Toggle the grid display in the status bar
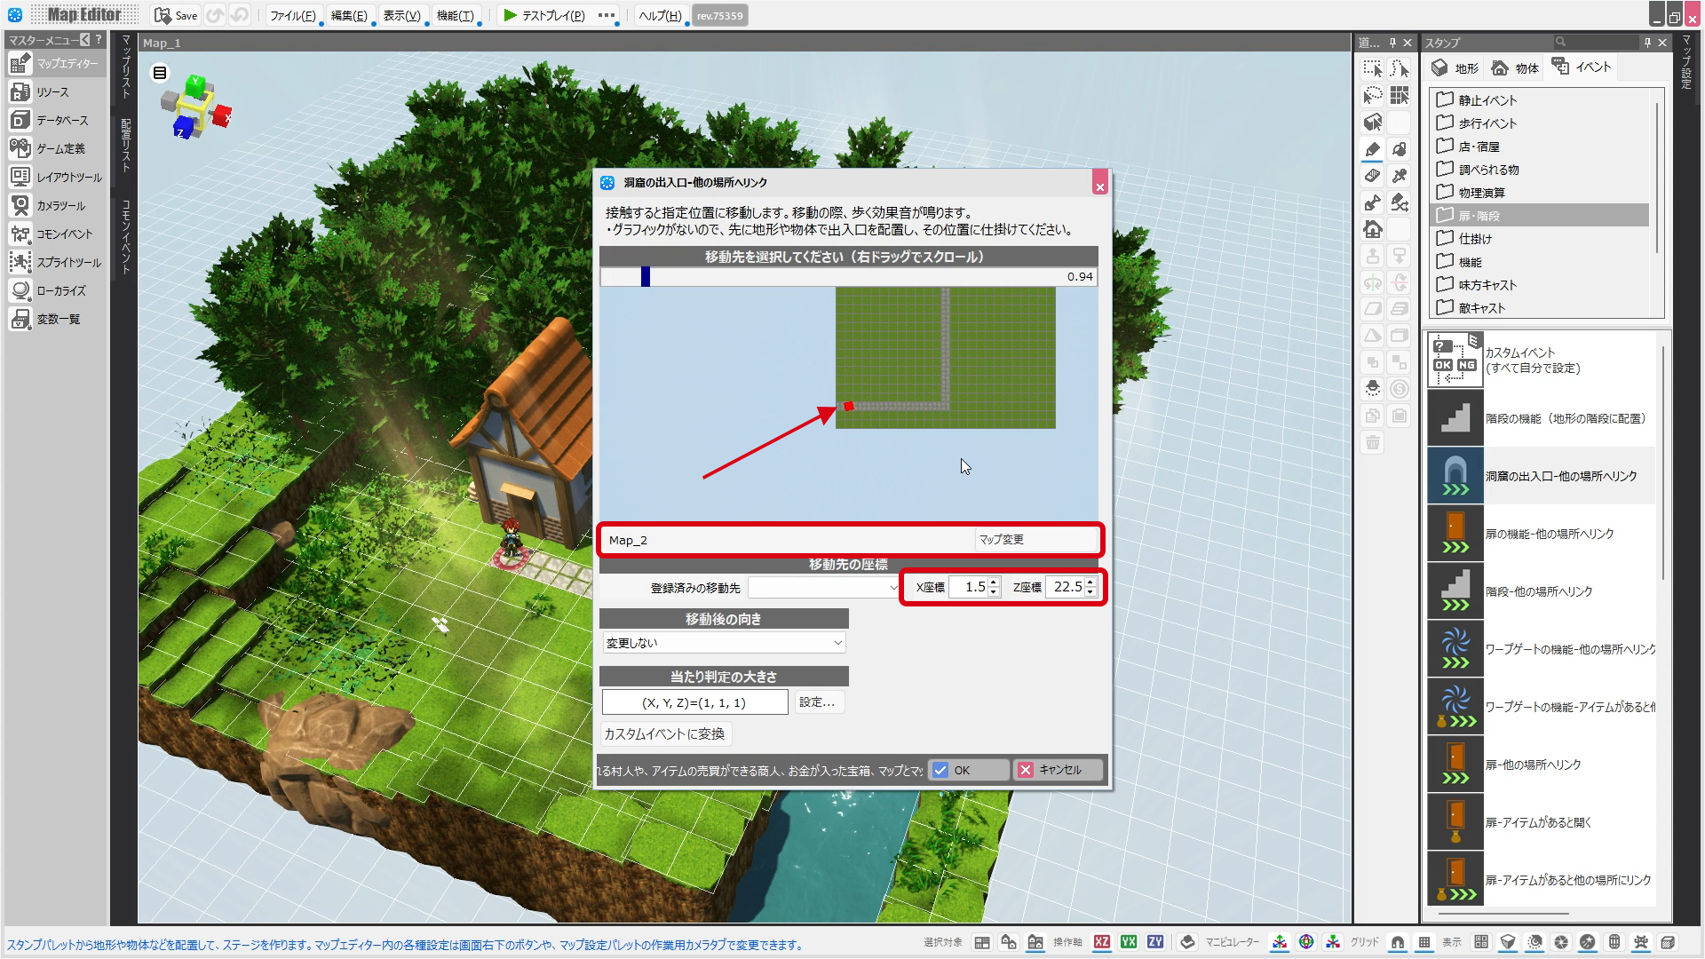 tap(1424, 942)
